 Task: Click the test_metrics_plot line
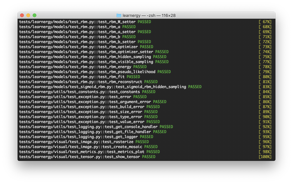tap(89, 152)
